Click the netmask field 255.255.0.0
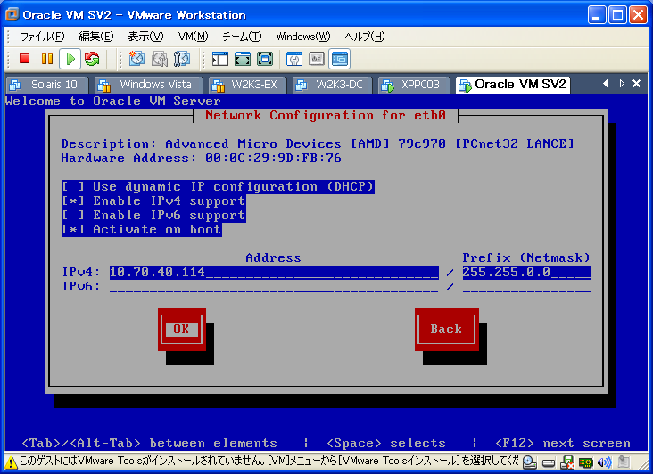653x474 pixels. pos(526,273)
